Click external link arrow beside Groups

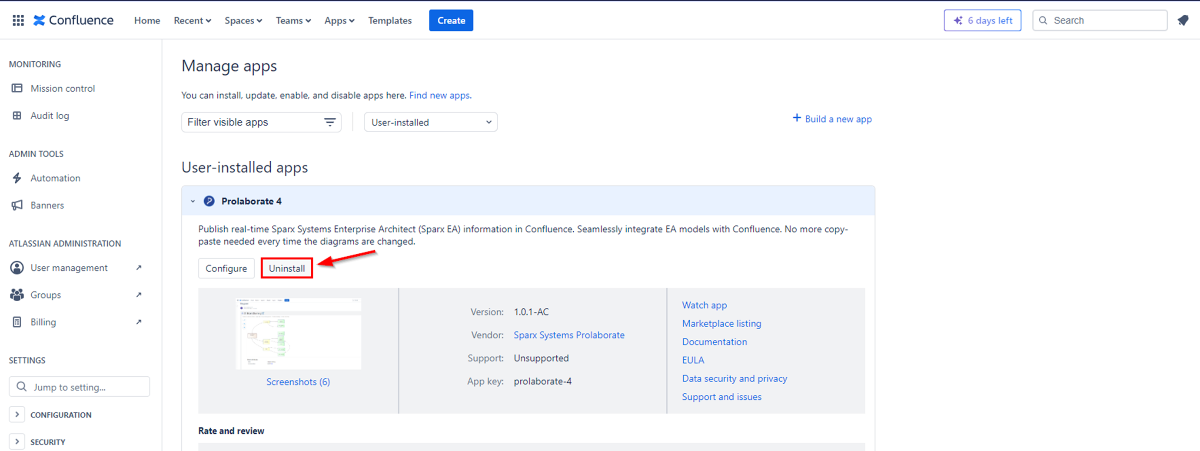pos(139,295)
